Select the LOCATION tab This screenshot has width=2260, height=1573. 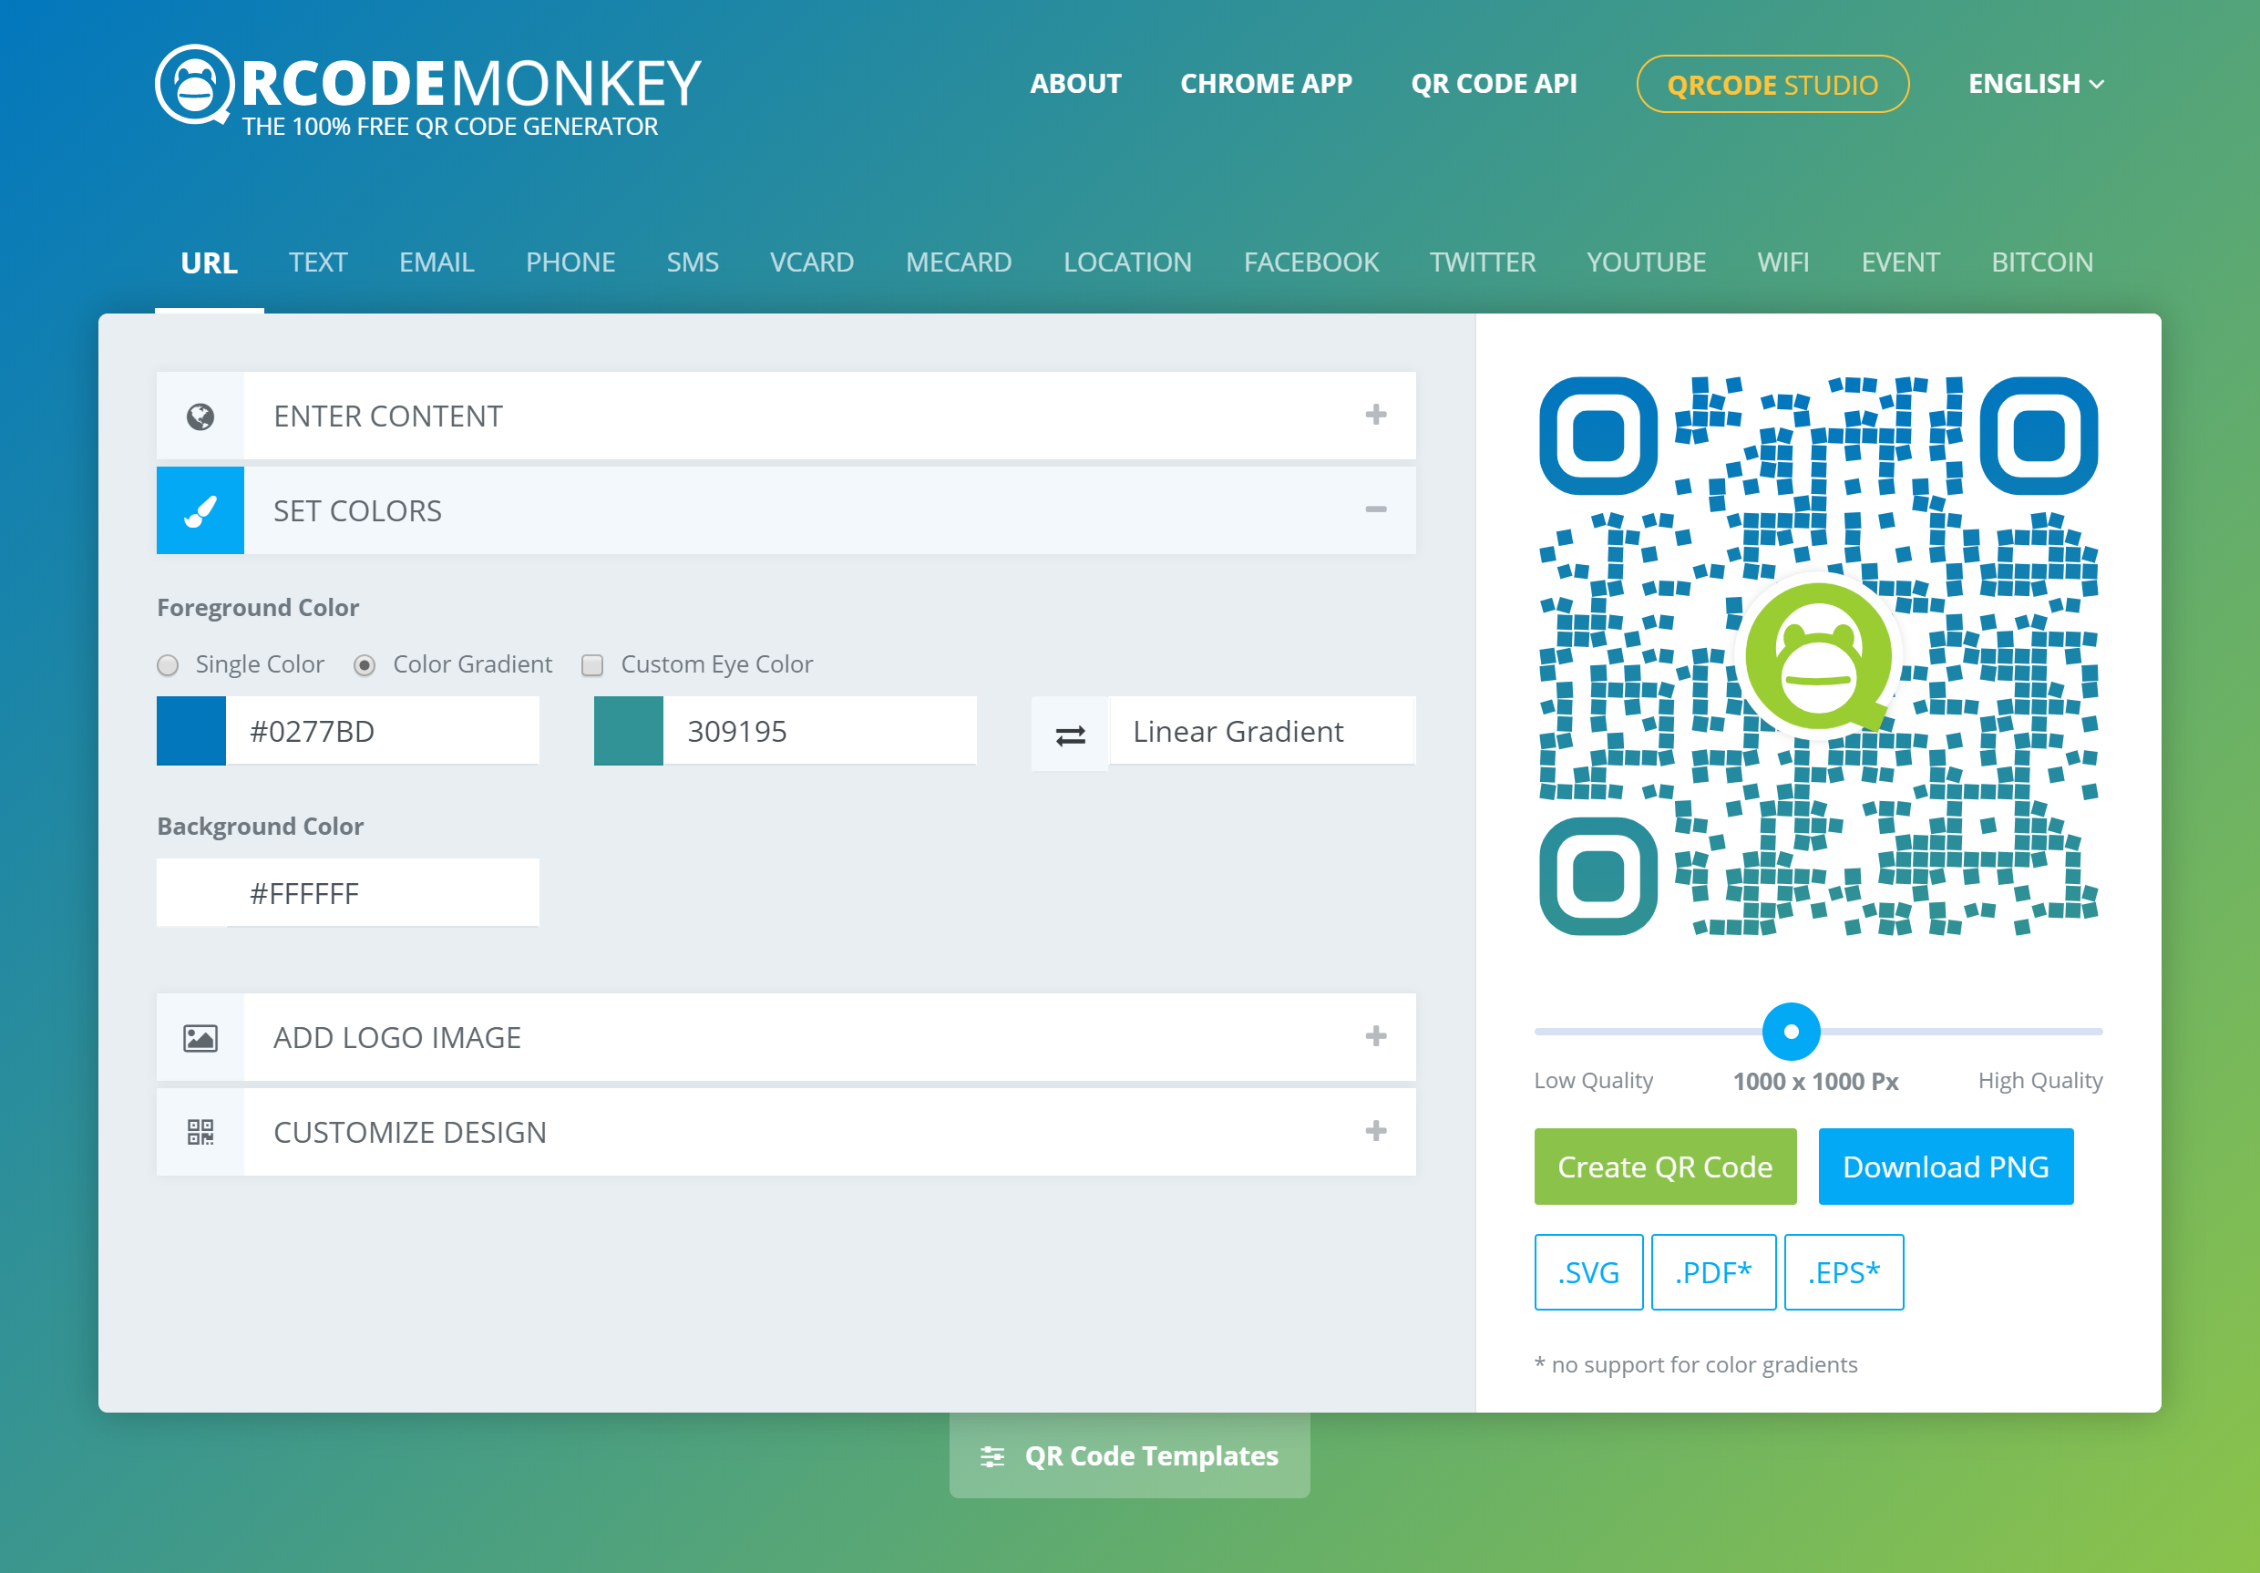(x=1128, y=261)
